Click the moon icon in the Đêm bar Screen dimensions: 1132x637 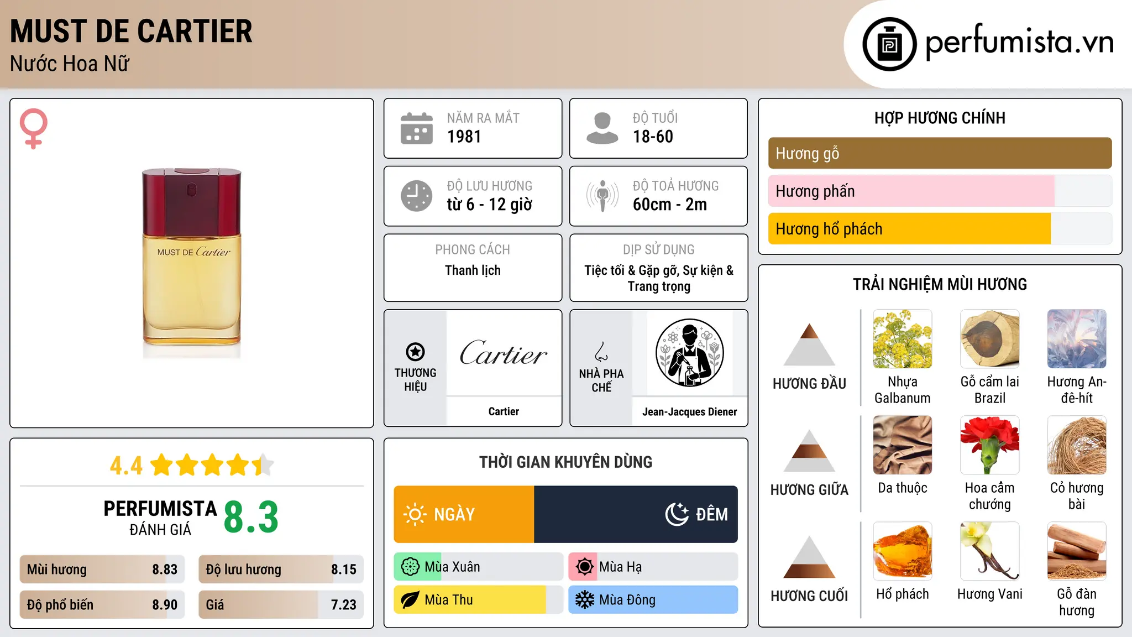coord(677,514)
